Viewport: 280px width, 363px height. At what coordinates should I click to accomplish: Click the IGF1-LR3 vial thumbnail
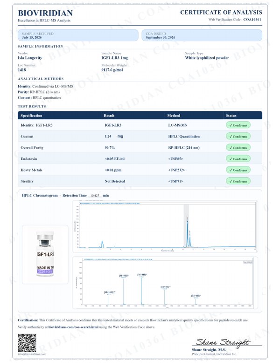[45, 254]
